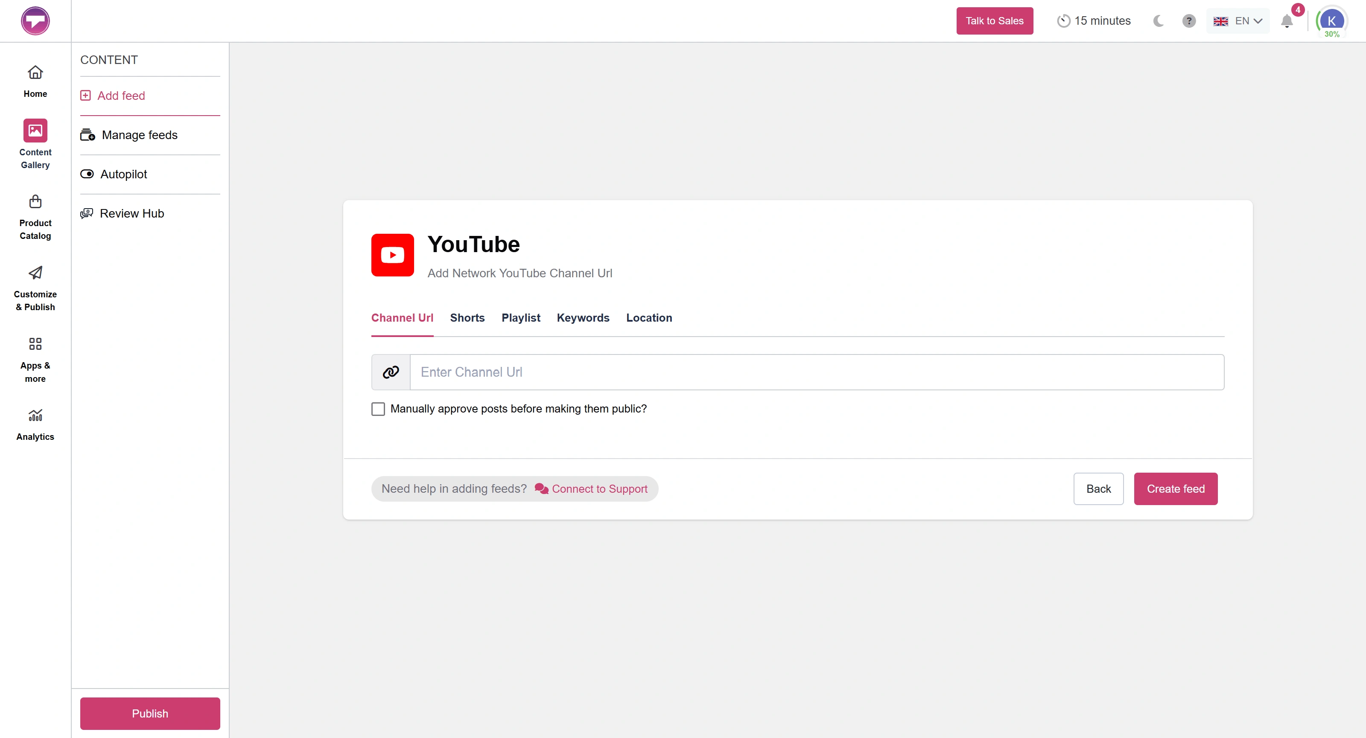Switch to the Playlist tab
Screen dimensions: 1366x738
(x=521, y=318)
